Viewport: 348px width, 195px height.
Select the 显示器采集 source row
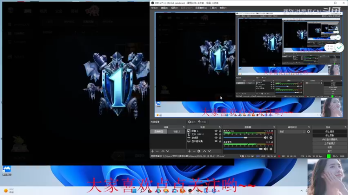click(204, 141)
